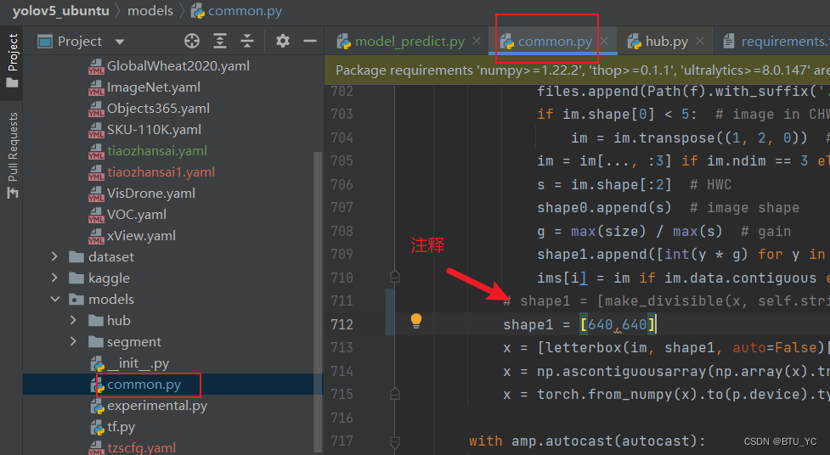The image size is (830, 455).
Task: Click fold marker on line 715
Action: [394, 394]
